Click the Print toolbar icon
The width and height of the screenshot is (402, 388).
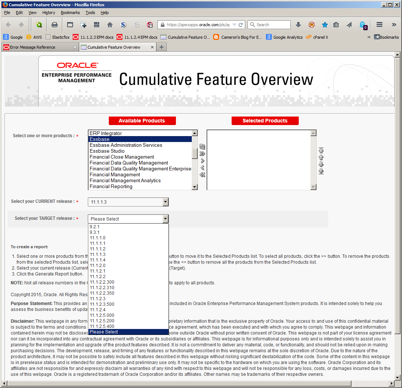[54, 25]
